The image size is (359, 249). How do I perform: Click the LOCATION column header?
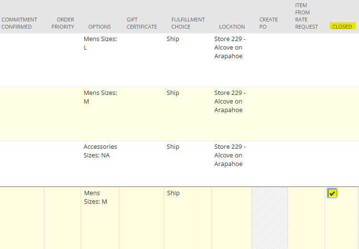click(232, 27)
